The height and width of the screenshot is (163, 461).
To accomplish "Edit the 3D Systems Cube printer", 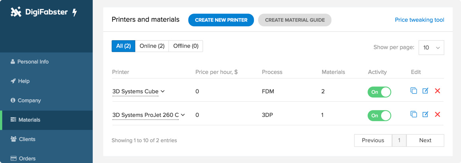I will (x=425, y=91).
